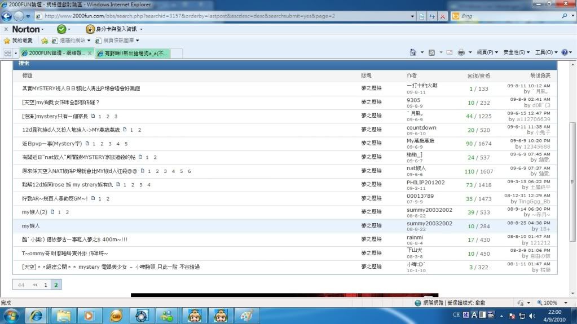Click the Print icon in command bar
The image size is (577, 324).
click(461, 52)
